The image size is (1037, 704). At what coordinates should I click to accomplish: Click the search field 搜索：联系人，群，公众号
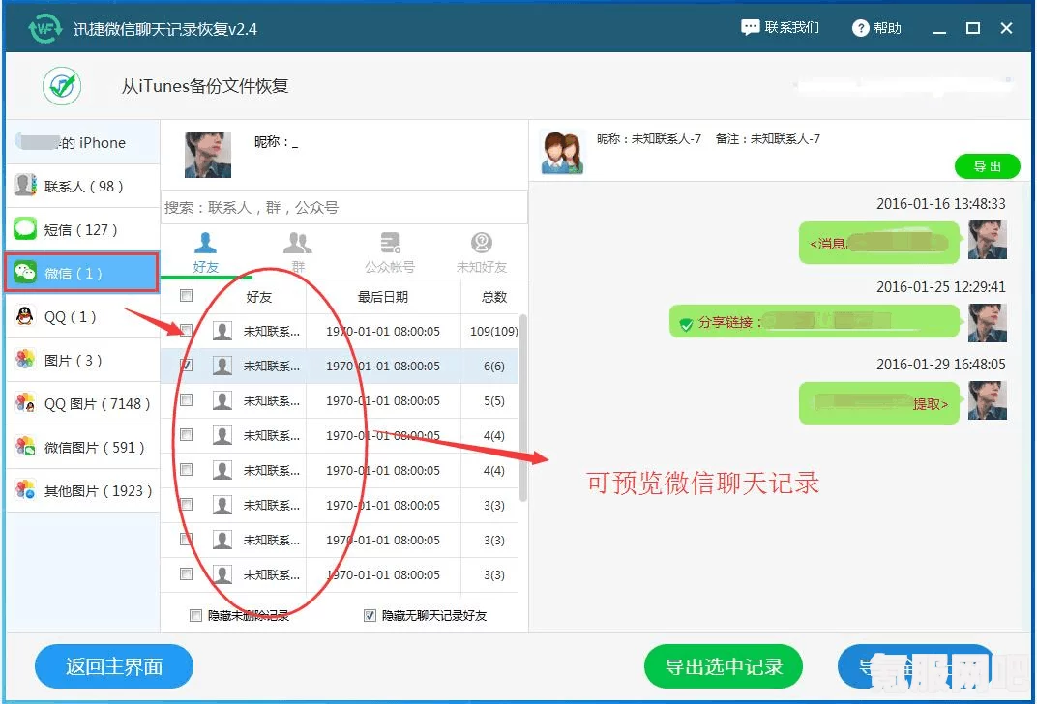[x=344, y=208]
